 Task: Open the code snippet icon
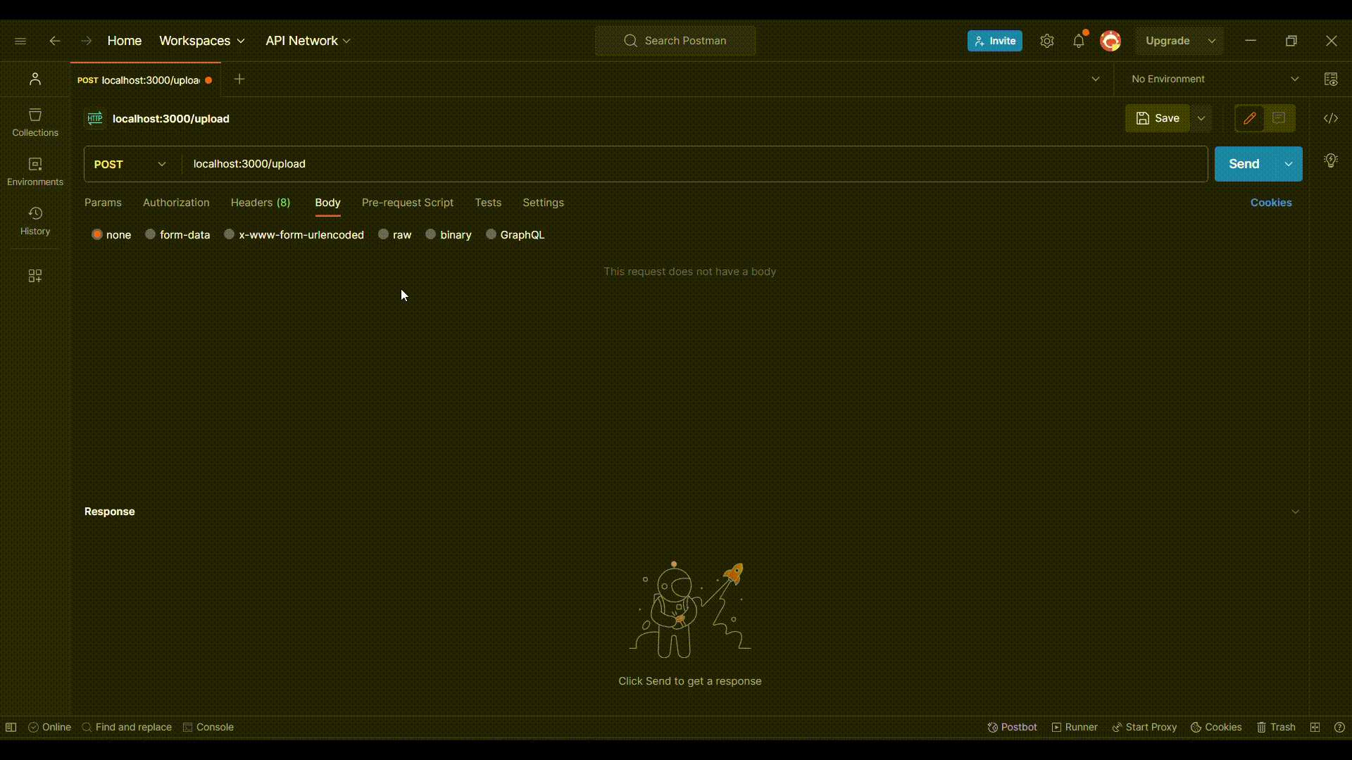pos(1330,118)
